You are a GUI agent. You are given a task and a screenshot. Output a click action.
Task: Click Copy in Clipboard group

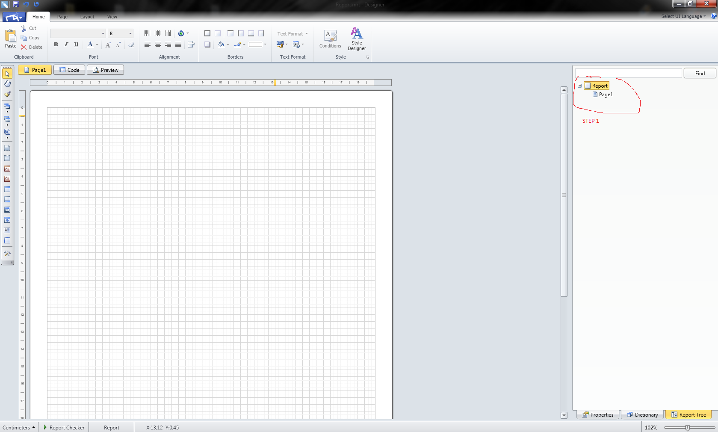point(30,38)
